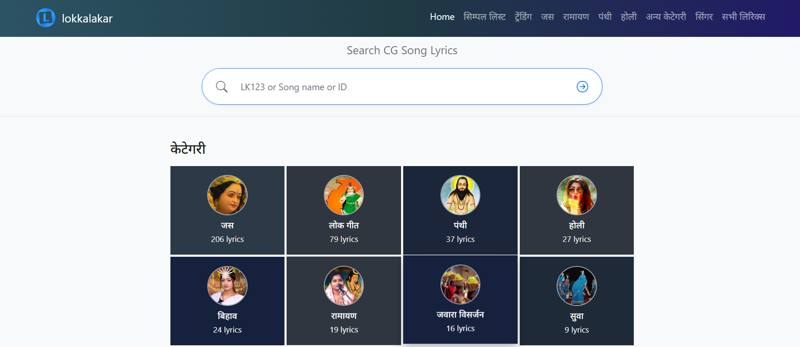Open the बिहाव category image

tap(227, 286)
